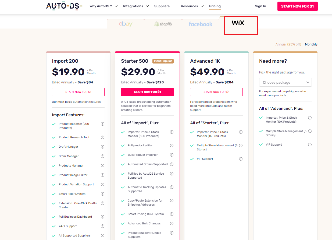
Task: Select Annual (25% off) billing
Action: [x=288, y=44]
